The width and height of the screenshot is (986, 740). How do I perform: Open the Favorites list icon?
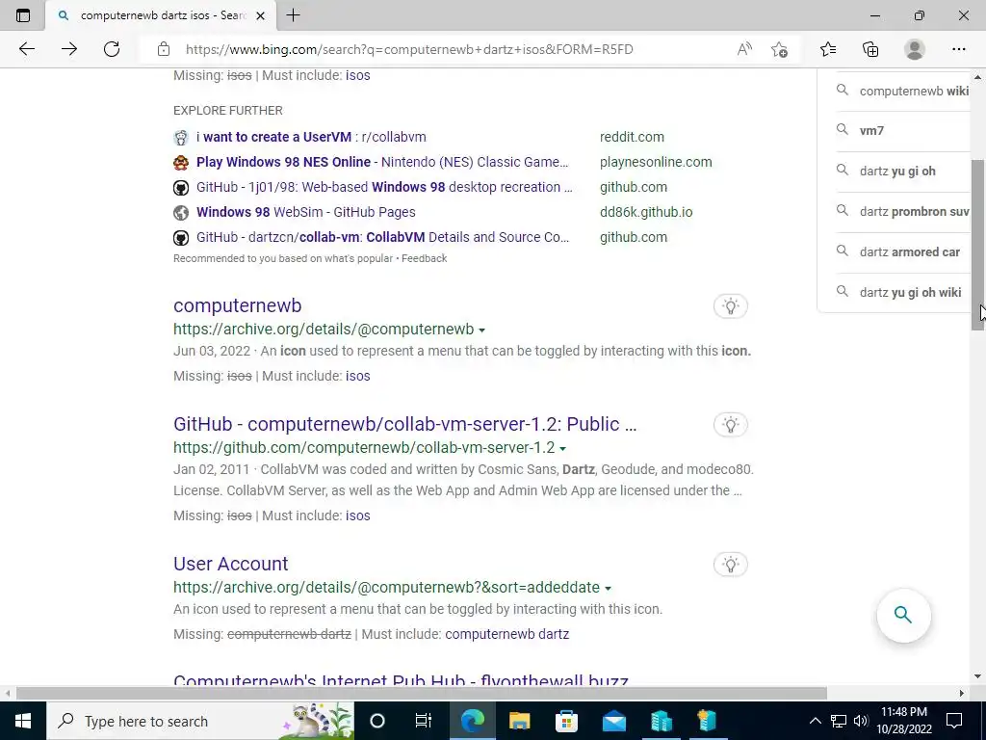tap(828, 49)
